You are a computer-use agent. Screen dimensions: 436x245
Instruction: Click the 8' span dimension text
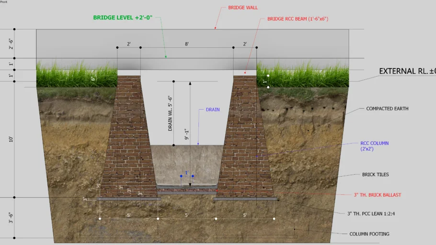(x=187, y=44)
